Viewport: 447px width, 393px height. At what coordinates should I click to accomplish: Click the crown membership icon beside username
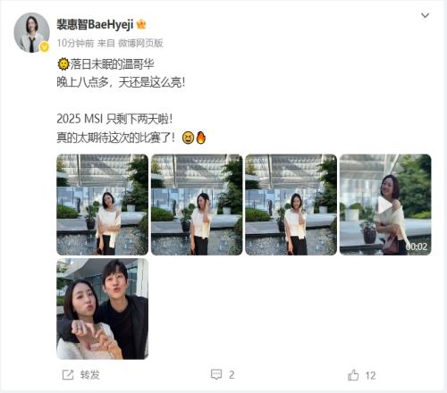(141, 24)
